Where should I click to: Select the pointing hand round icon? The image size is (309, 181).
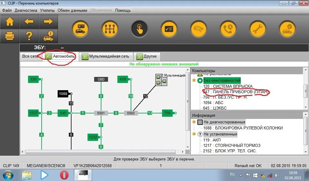[x=139, y=29]
